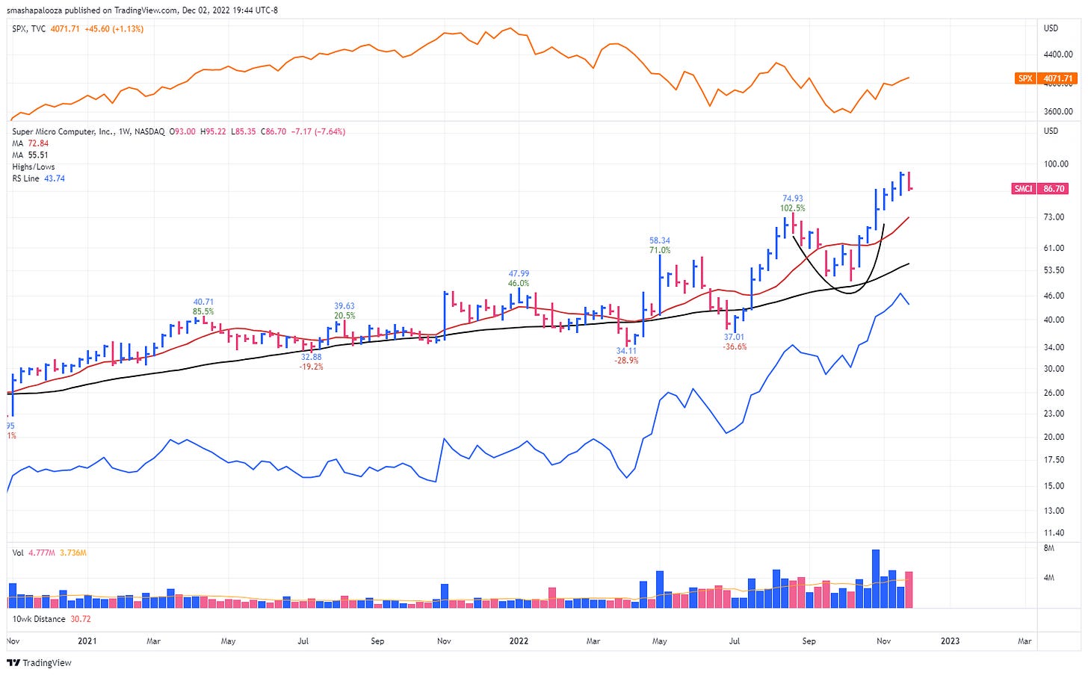Click the 2023 label on the time axis
This screenshot has height=675, width=1088.
coord(950,641)
